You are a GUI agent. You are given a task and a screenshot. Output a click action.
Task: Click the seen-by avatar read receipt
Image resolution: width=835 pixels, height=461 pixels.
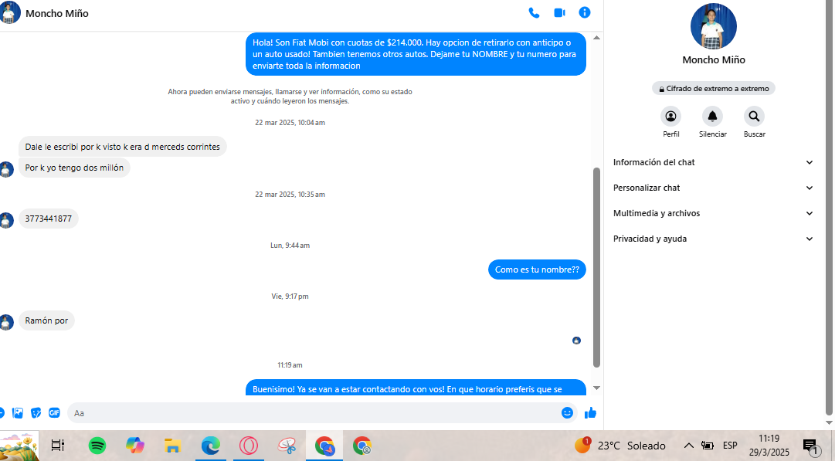[576, 341]
